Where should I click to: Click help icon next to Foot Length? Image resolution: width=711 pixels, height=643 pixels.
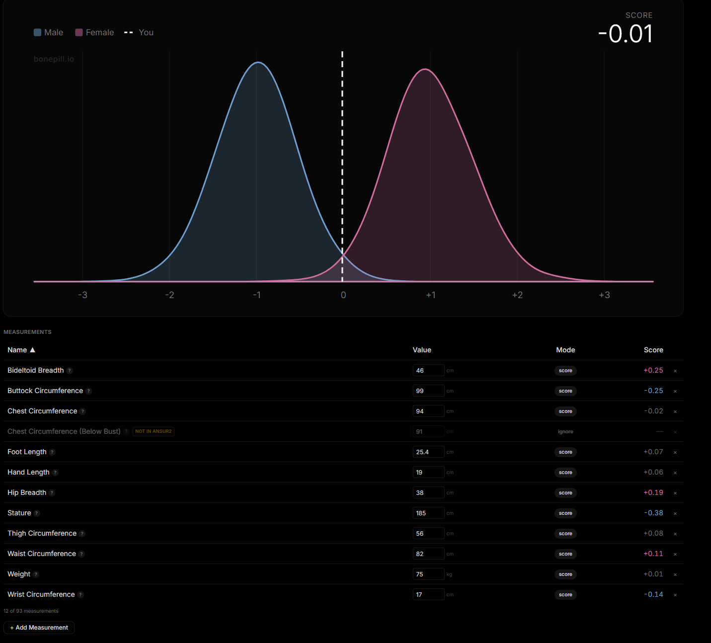pyautogui.click(x=52, y=452)
